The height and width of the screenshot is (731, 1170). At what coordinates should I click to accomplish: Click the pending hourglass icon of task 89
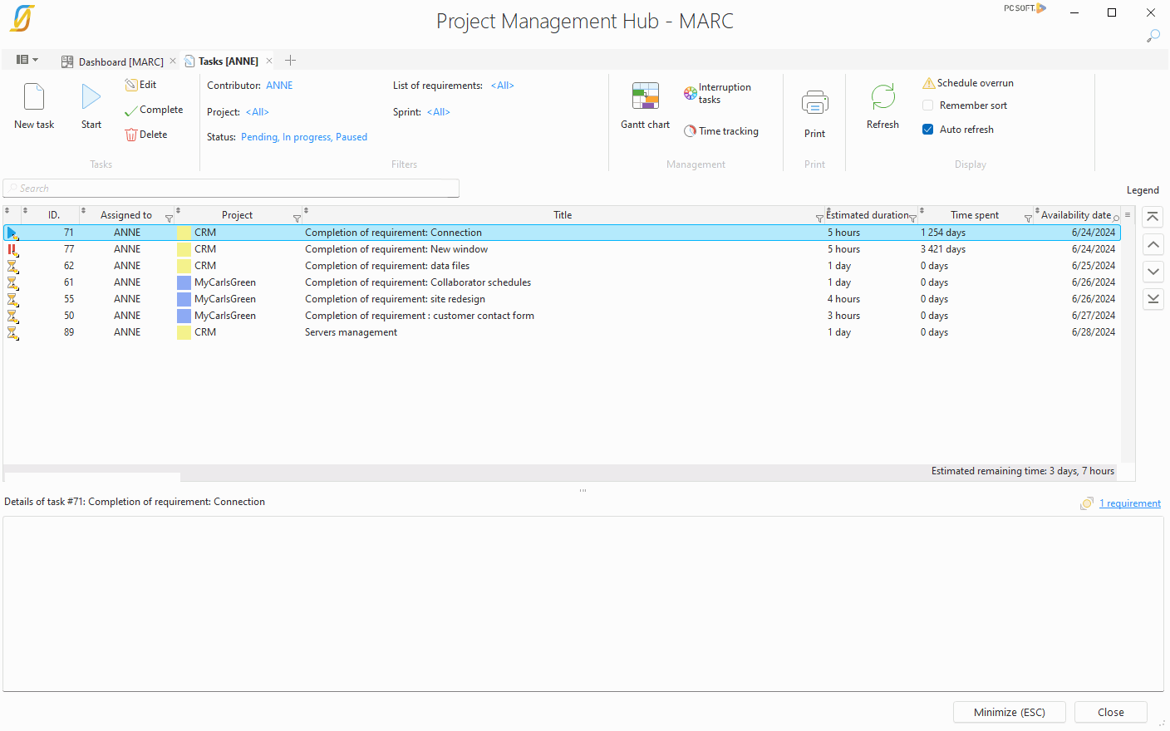[12, 332]
